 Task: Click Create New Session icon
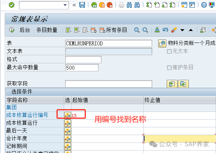coord(184,5)
